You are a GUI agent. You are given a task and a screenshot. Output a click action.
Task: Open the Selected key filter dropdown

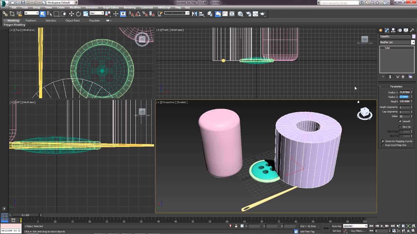pyautogui.click(x=355, y=226)
